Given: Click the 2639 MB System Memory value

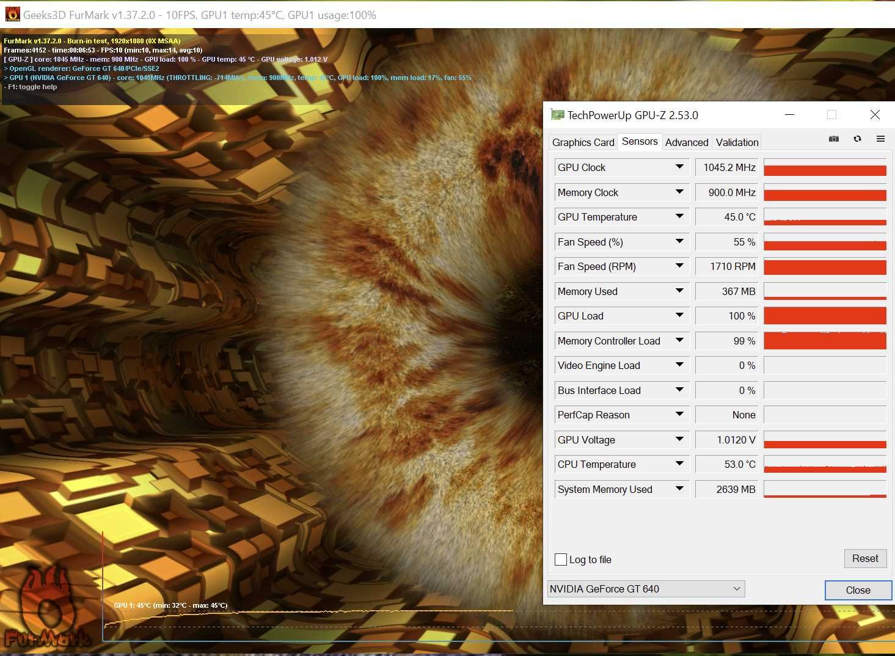Looking at the screenshot, I should coord(726,489).
